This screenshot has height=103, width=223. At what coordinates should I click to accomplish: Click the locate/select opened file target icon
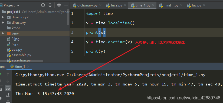[x=43, y=5]
